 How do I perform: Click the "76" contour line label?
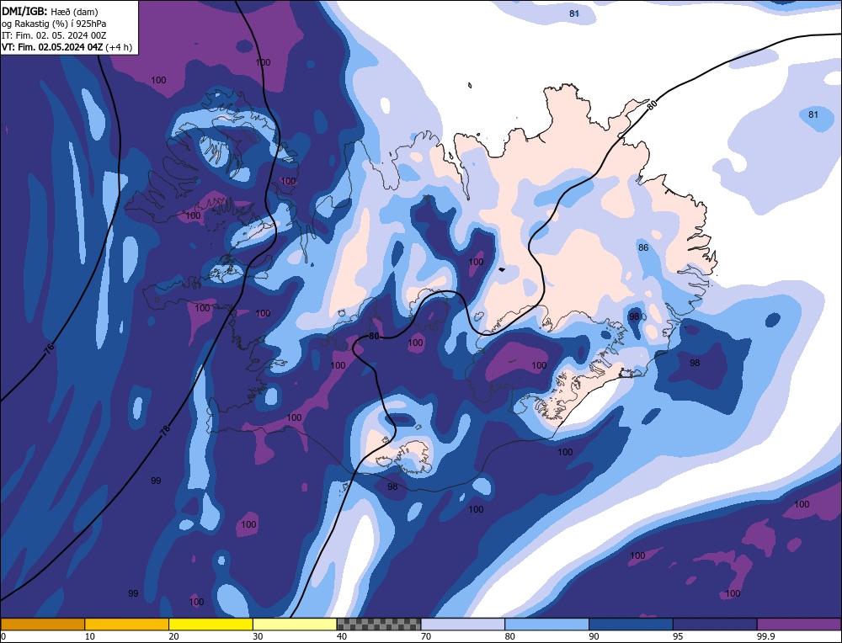(x=49, y=349)
